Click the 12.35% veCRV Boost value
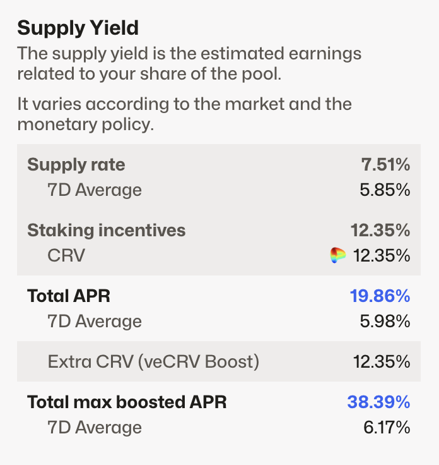Viewport: 439px width, 465px height. pyautogui.click(x=382, y=362)
